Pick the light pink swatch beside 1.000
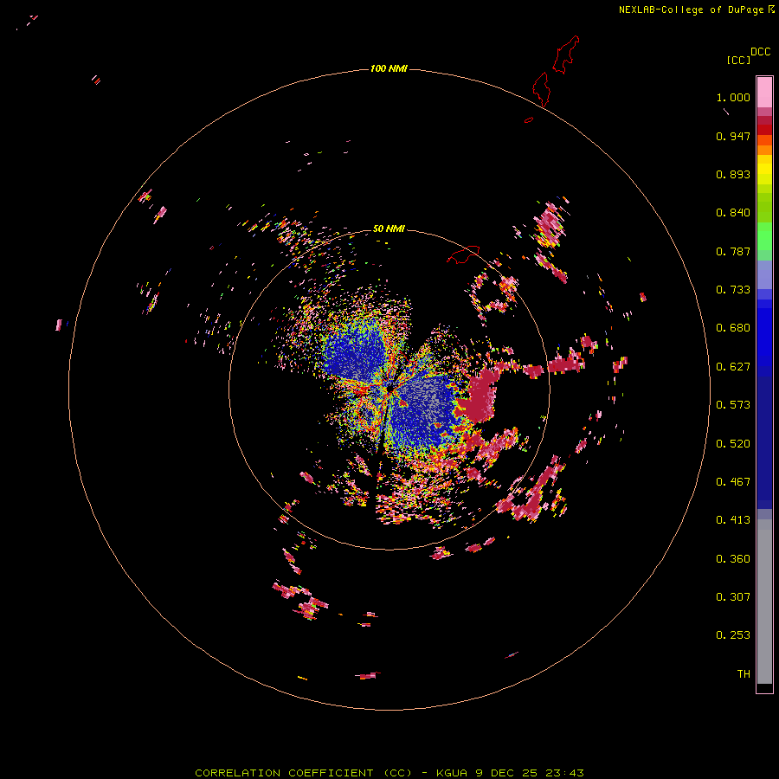Screen dimensions: 779x779 point(764,93)
